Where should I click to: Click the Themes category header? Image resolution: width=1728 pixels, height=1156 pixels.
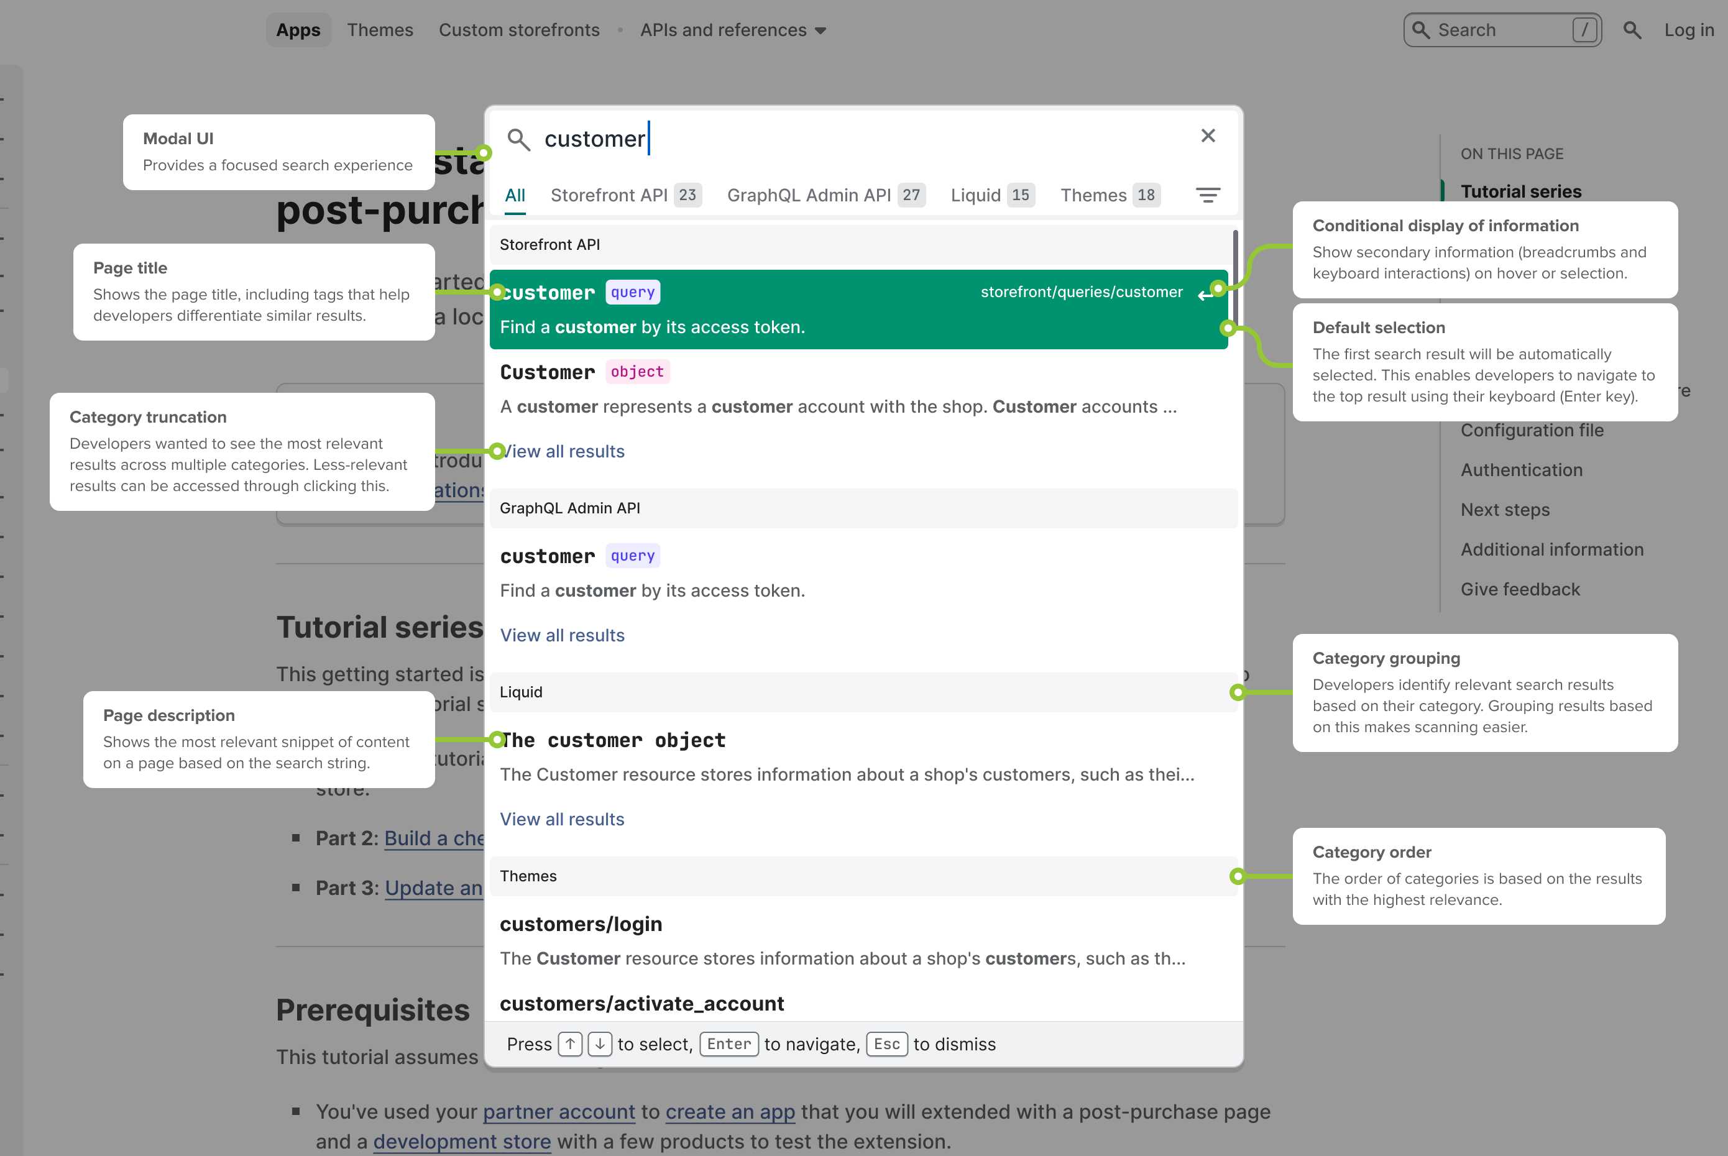[x=863, y=876]
